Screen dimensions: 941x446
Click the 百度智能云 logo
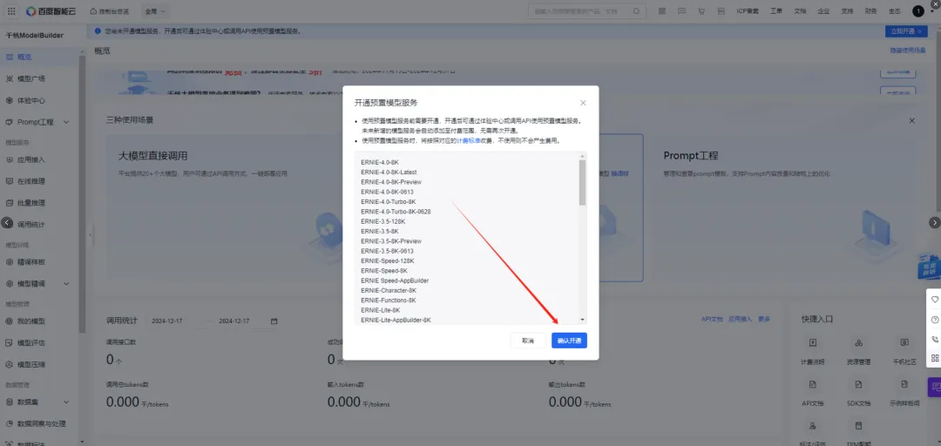pos(51,11)
